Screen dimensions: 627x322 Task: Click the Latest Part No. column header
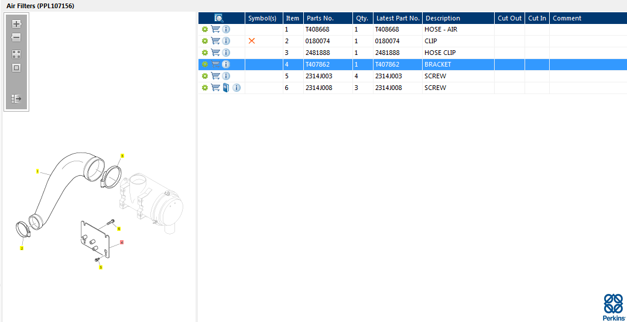398,18
